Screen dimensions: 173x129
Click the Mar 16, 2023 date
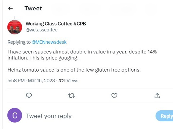coord(41,81)
